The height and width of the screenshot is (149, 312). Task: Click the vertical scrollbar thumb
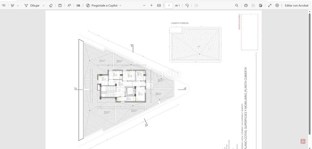[x=310, y=74]
